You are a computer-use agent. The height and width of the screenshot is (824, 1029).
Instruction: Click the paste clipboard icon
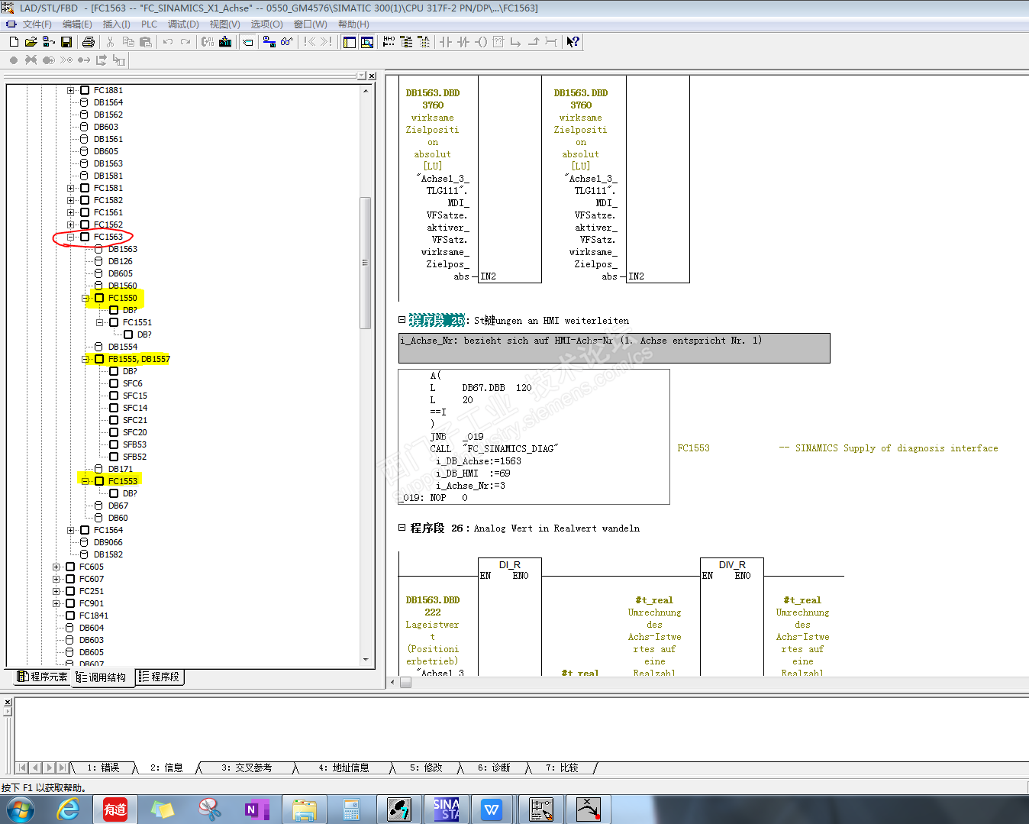146,42
